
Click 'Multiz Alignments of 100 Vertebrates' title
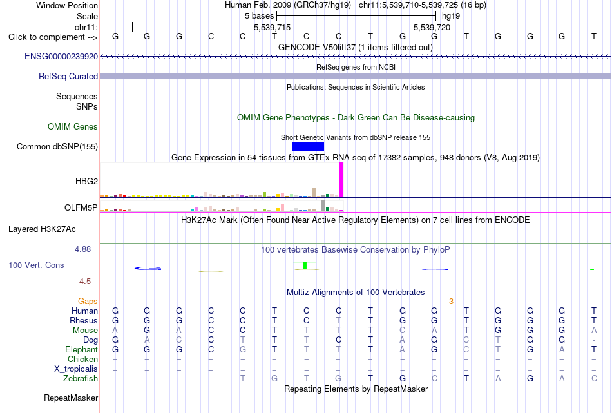tap(356, 293)
